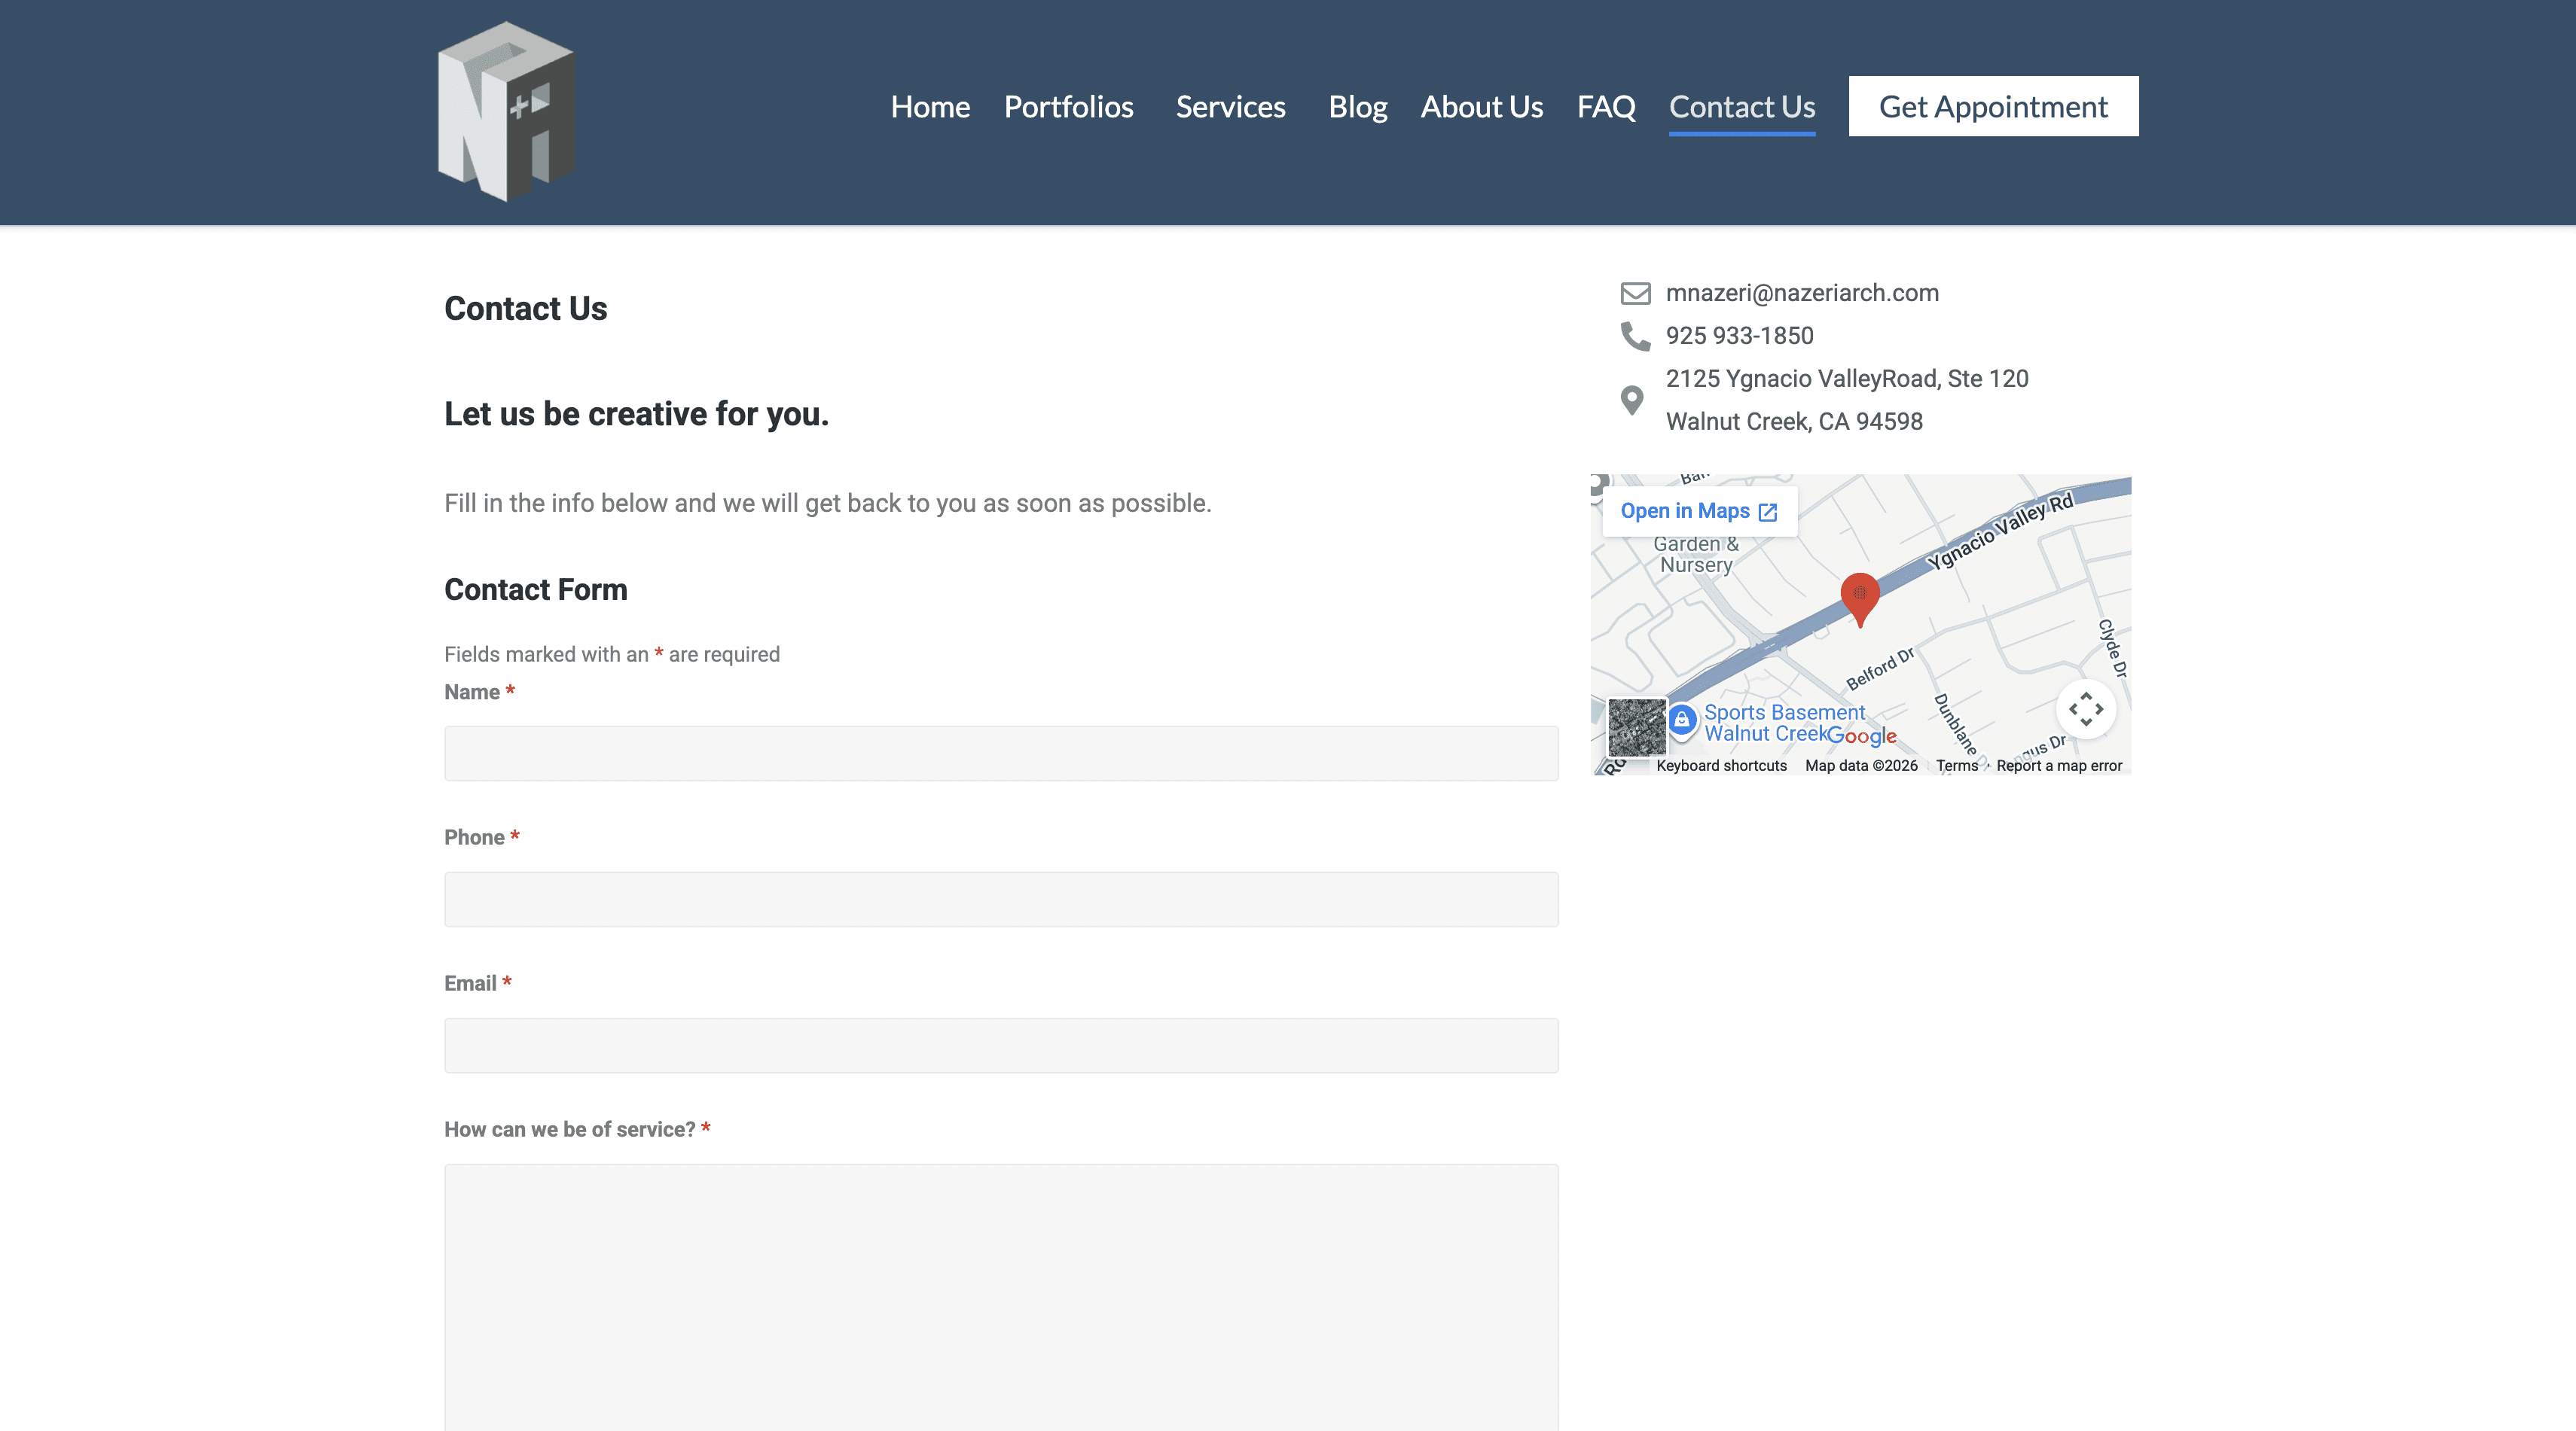Image resolution: width=2576 pixels, height=1431 pixels.
Task: Click the envelope email icon
Action: (1635, 293)
